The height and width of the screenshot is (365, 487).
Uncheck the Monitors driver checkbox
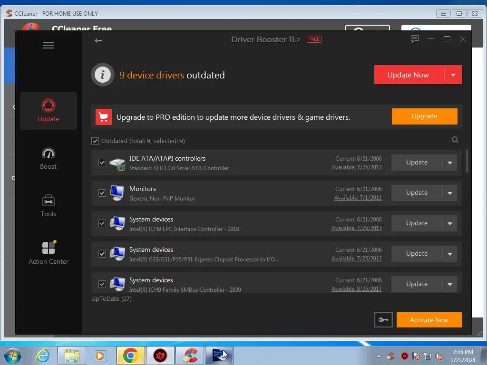click(x=102, y=193)
